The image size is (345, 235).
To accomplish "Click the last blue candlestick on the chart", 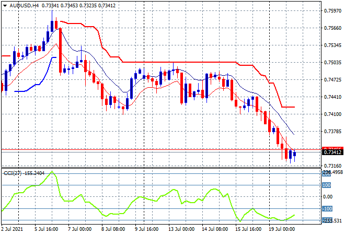I will point(295,154).
